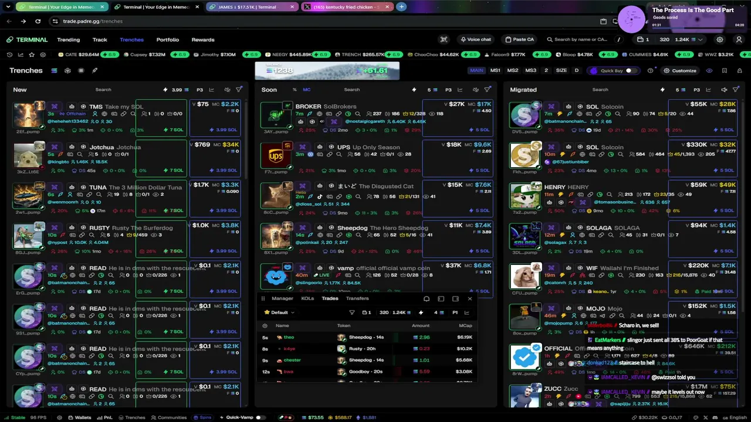Click the Paste CA button
Screen dimensions: 751x422
pyautogui.click(x=520, y=40)
